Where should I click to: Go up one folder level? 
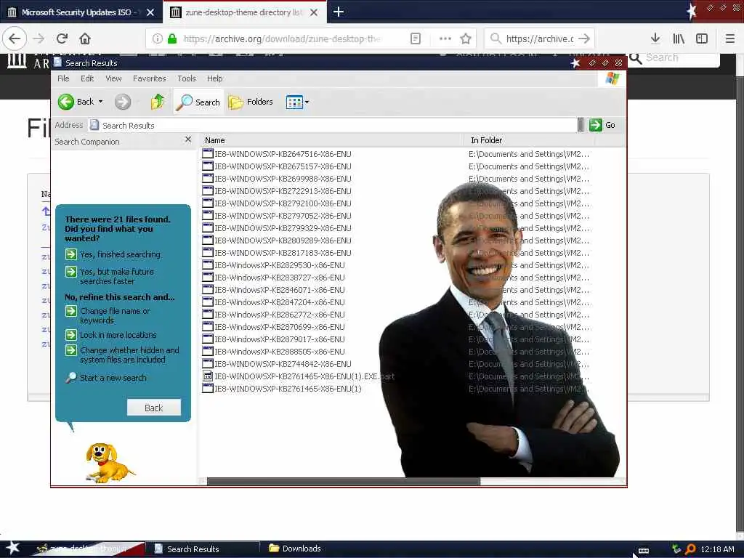click(x=158, y=102)
